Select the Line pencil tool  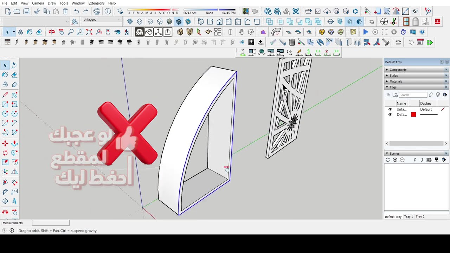(x=5, y=95)
